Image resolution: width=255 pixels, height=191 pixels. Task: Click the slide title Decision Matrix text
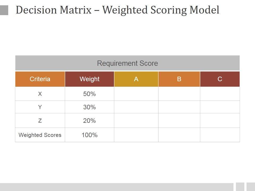click(x=117, y=10)
